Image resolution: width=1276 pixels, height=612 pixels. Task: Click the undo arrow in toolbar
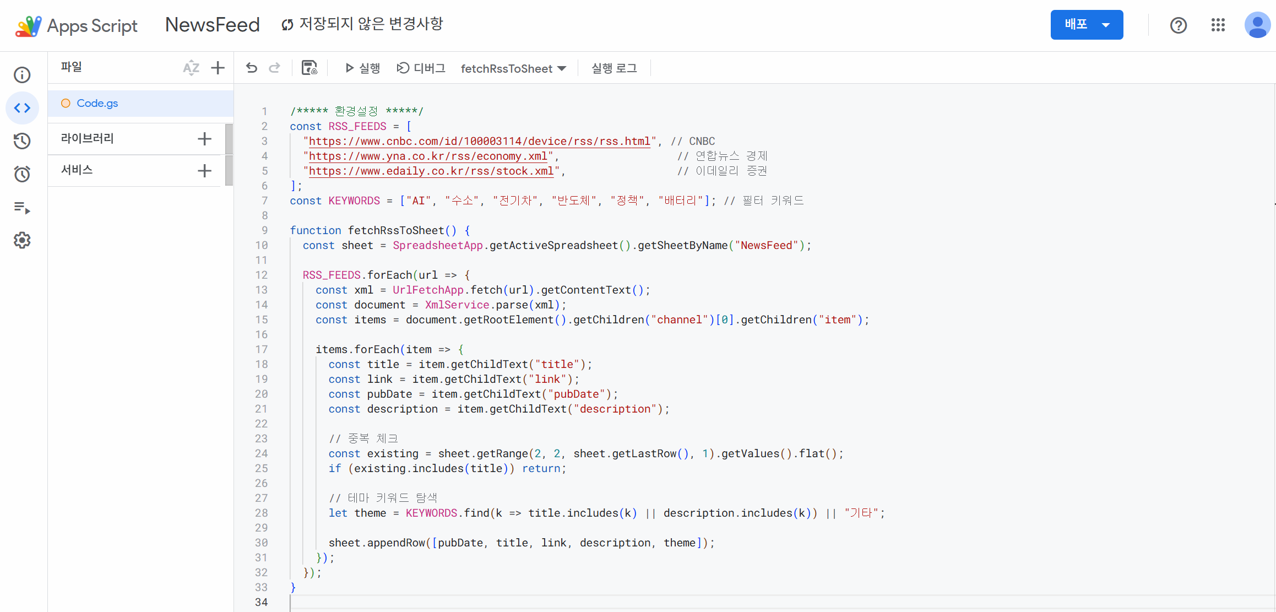coord(252,68)
